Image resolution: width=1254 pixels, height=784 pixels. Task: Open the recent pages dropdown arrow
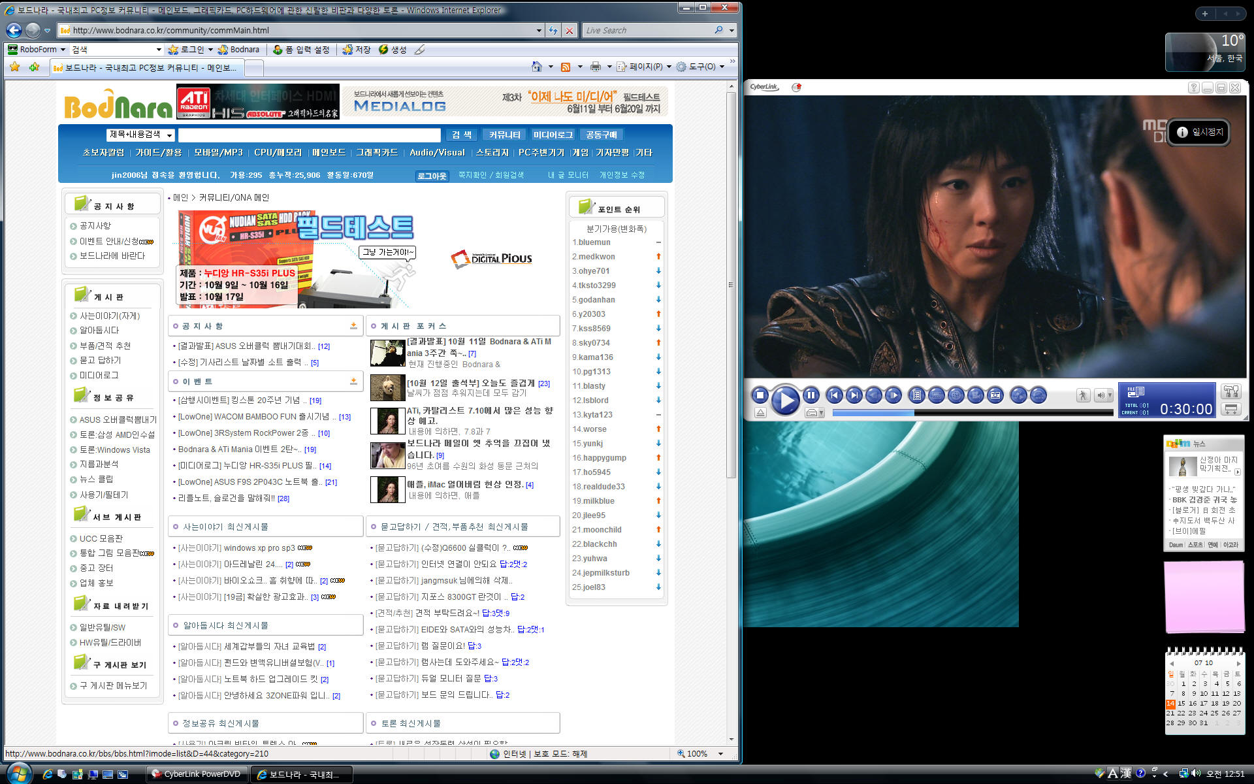pos(47,30)
